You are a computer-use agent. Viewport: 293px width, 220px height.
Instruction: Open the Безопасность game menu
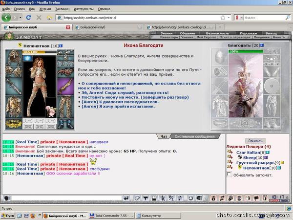[217, 33]
